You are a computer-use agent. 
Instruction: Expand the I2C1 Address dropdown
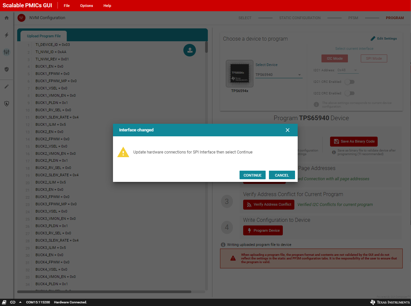tap(348, 70)
